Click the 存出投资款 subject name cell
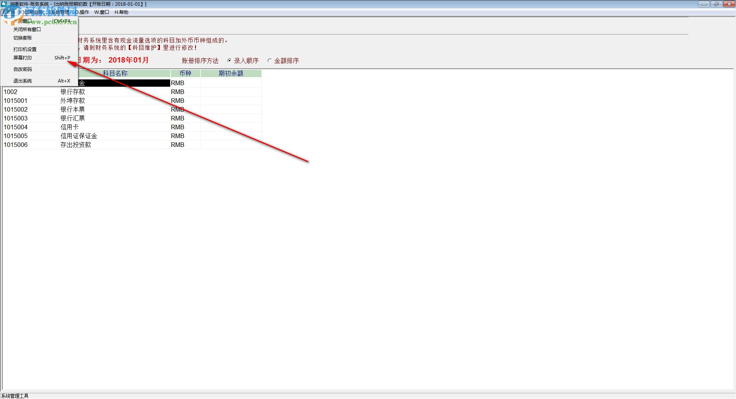 coord(115,145)
